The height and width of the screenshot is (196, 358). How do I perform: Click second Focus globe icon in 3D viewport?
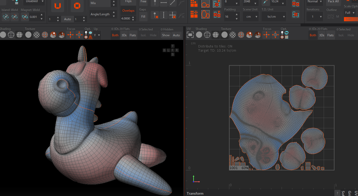79,34
